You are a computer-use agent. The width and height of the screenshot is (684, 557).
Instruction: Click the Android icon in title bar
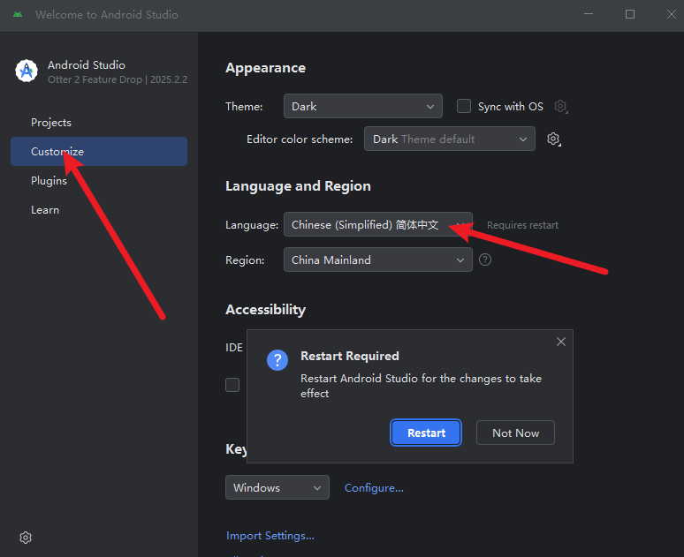click(18, 14)
